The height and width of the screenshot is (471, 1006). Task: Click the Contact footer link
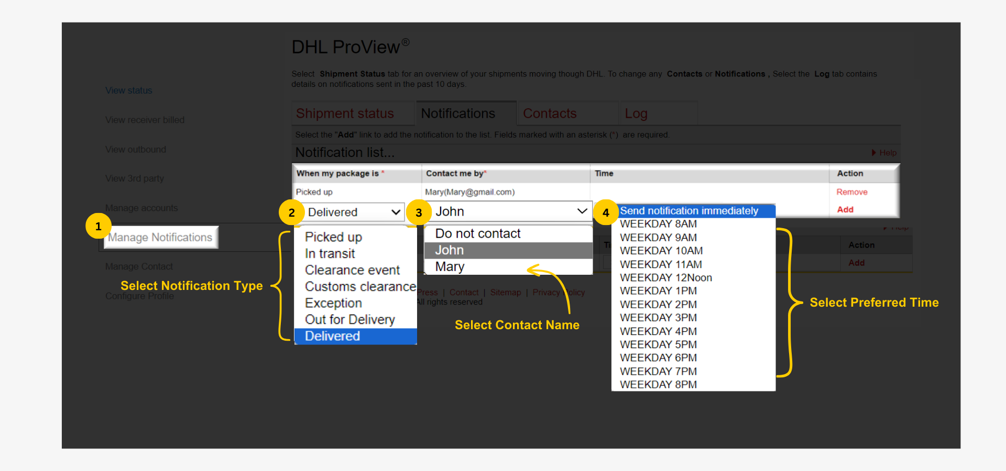pos(464,293)
